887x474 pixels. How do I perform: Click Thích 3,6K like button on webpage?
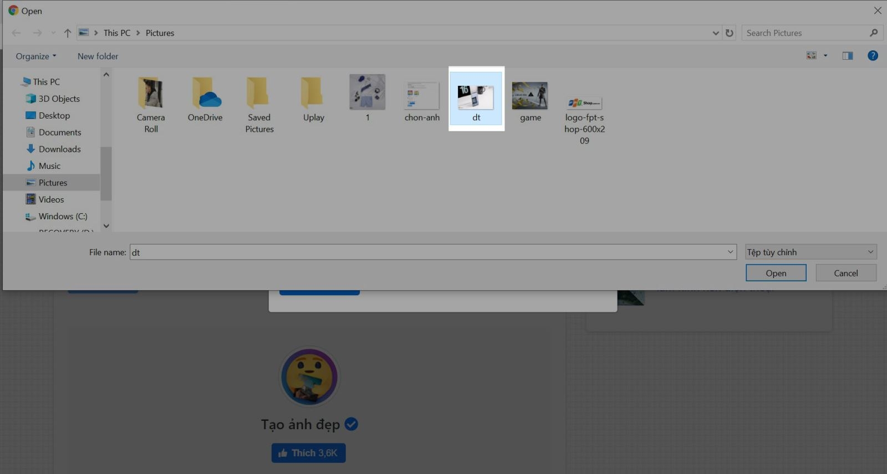tap(309, 453)
